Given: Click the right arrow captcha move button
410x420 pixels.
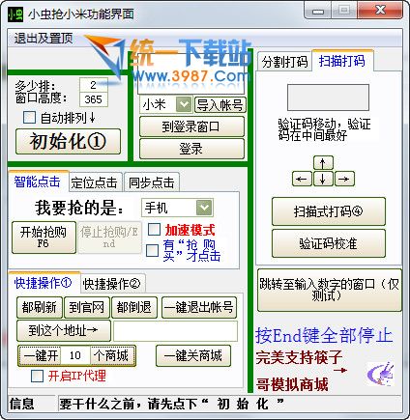Looking at the screenshot, I should click(x=344, y=179).
